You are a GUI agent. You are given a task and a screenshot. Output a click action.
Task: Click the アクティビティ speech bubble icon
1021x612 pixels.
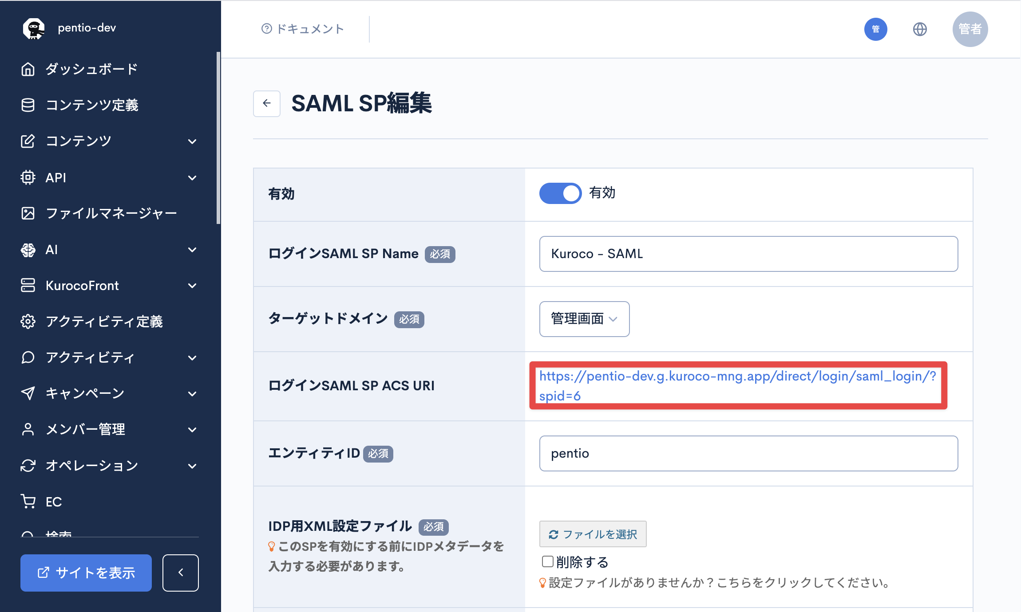(28, 357)
